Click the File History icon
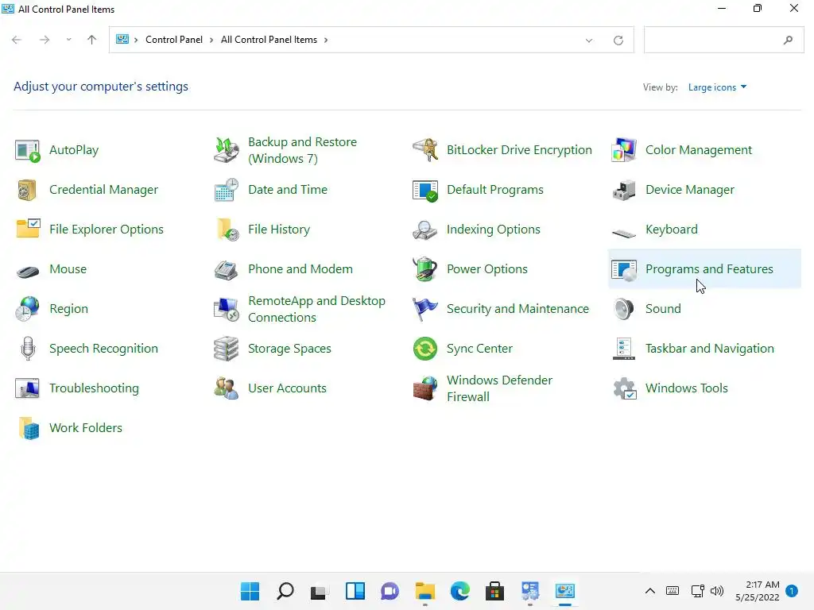This screenshot has width=814, height=610. (227, 230)
